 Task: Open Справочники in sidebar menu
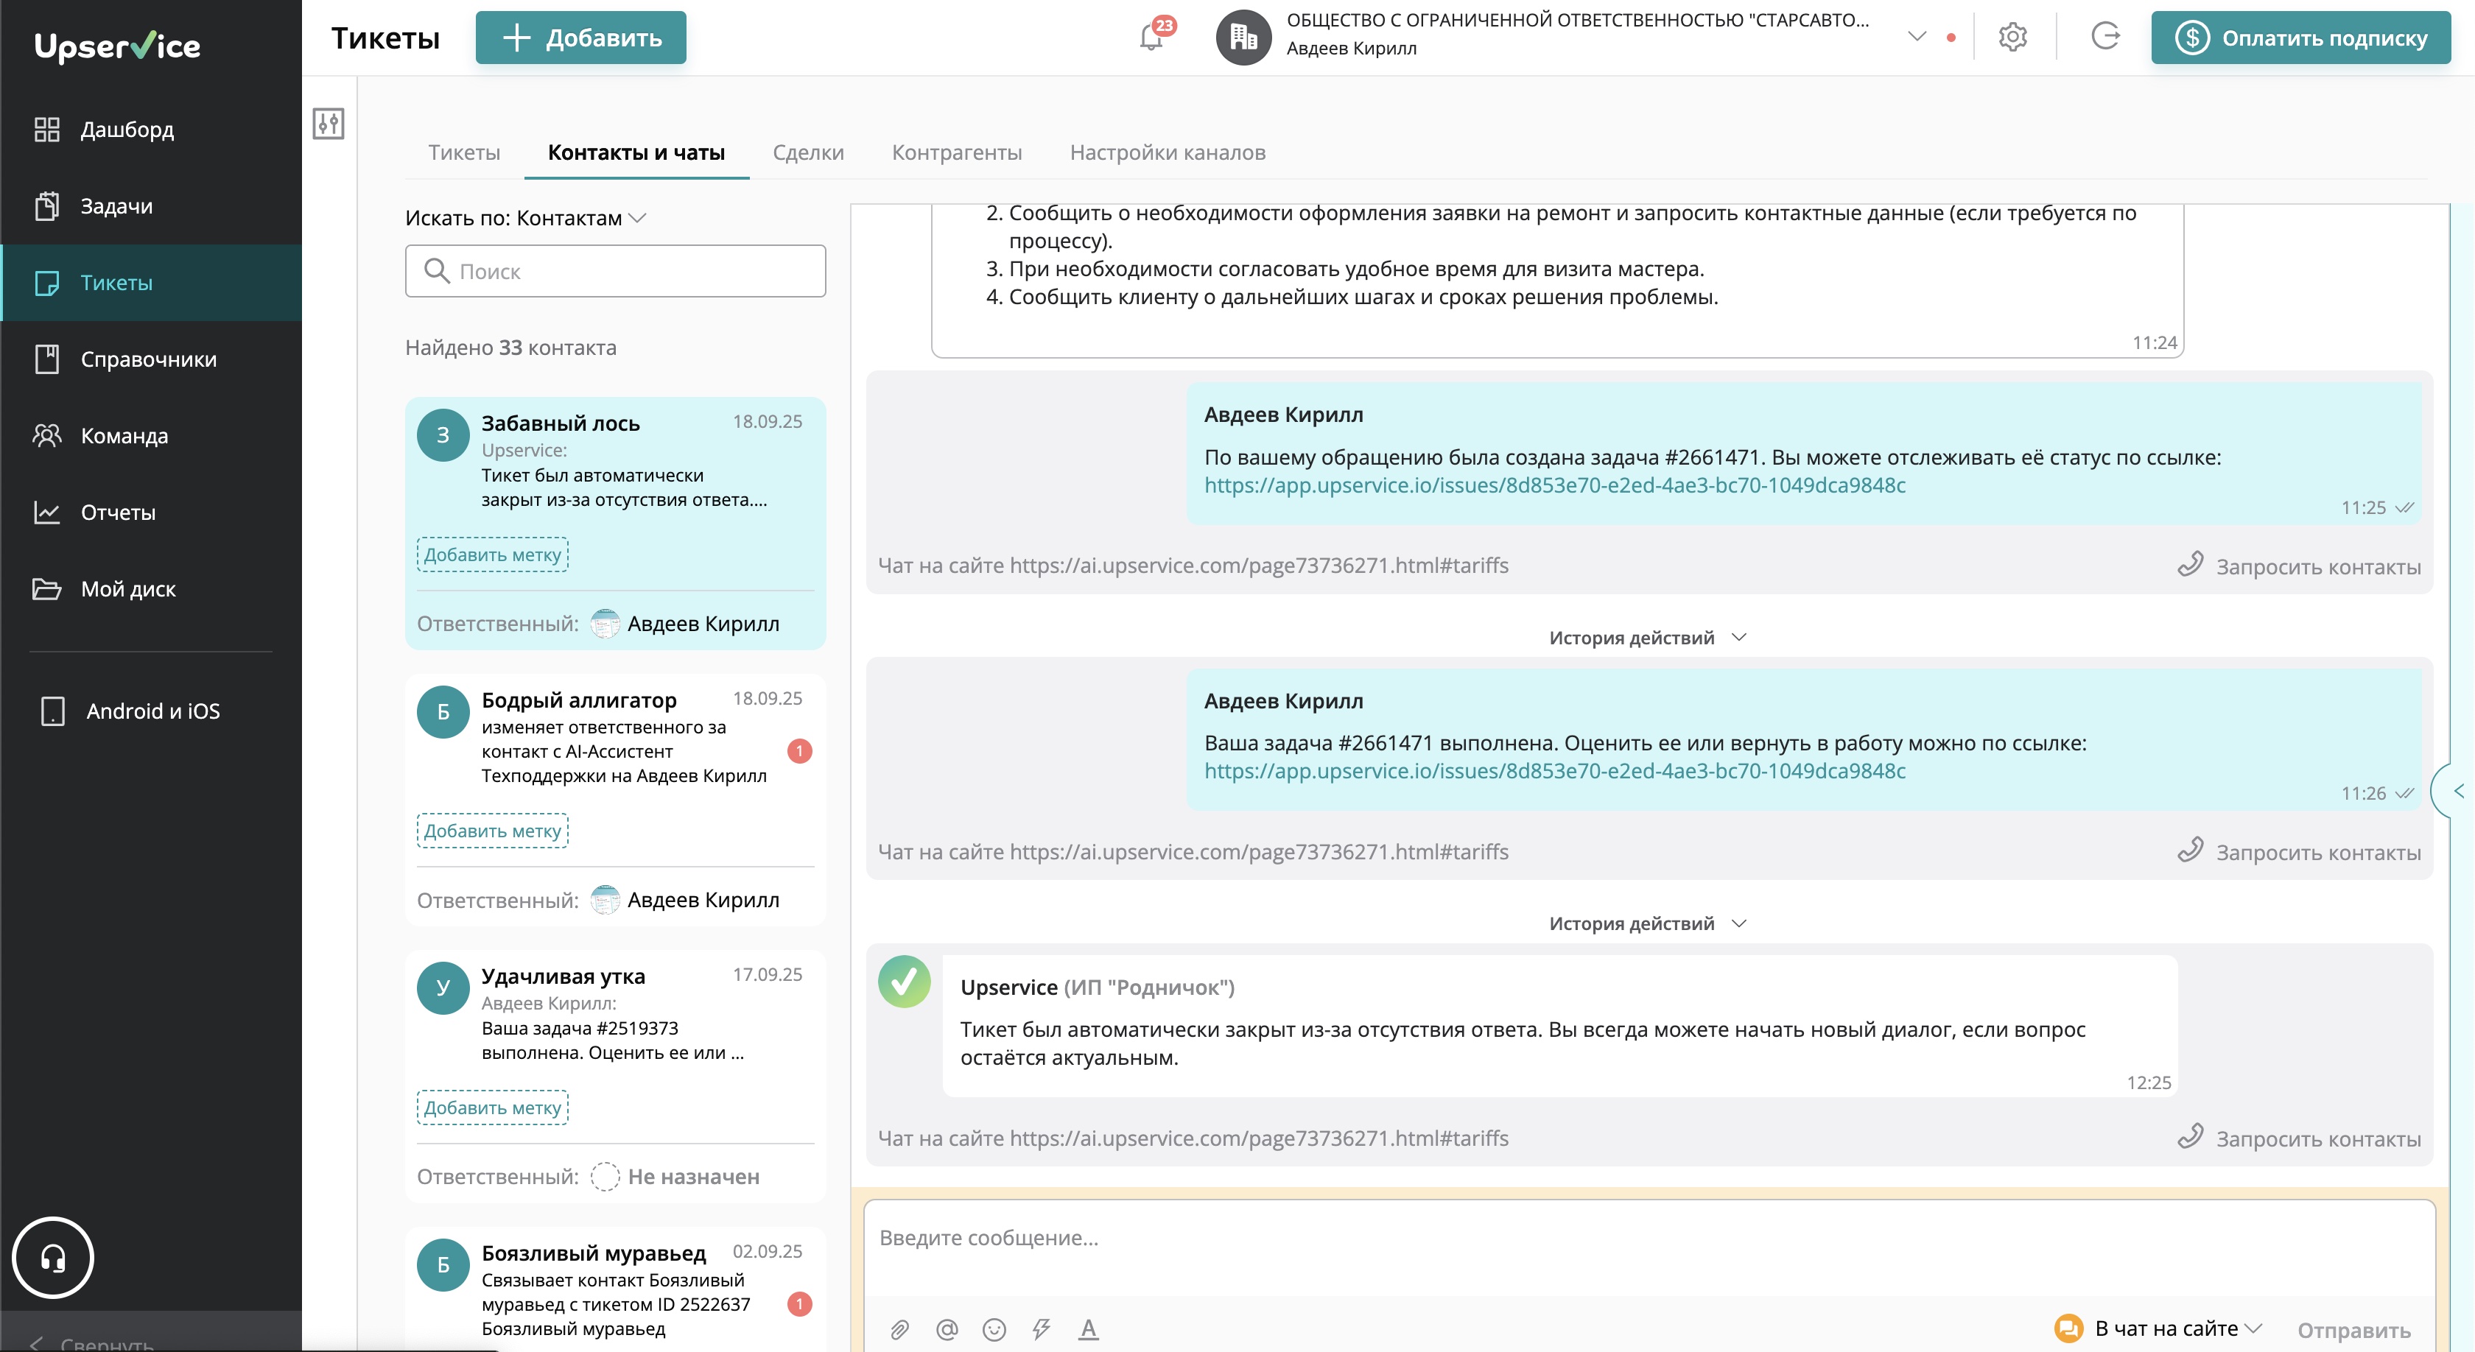pyautogui.click(x=149, y=359)
